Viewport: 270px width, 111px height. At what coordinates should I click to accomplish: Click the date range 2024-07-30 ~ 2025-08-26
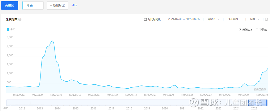(184, 19)
